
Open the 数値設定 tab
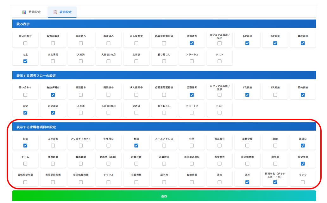click(x=31, y=12)
